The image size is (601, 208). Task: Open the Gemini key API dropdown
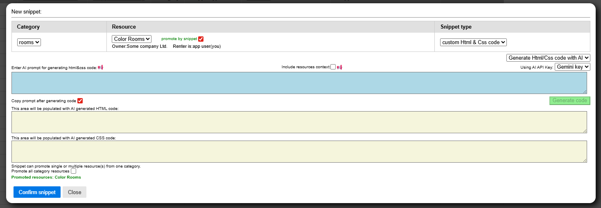tap(572, 67)
